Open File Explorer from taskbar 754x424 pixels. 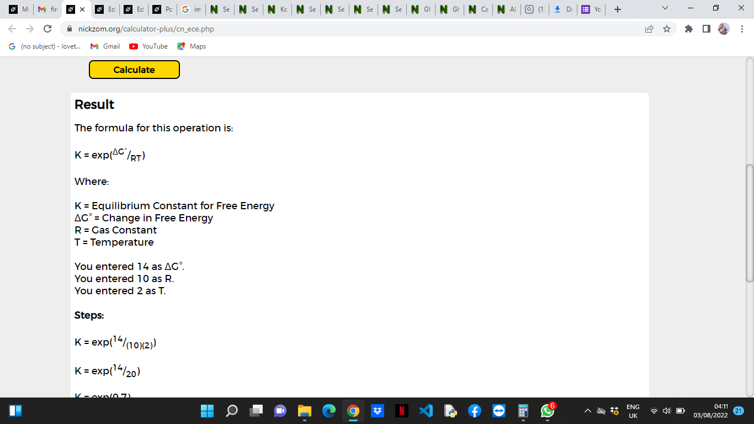[305, 411]
